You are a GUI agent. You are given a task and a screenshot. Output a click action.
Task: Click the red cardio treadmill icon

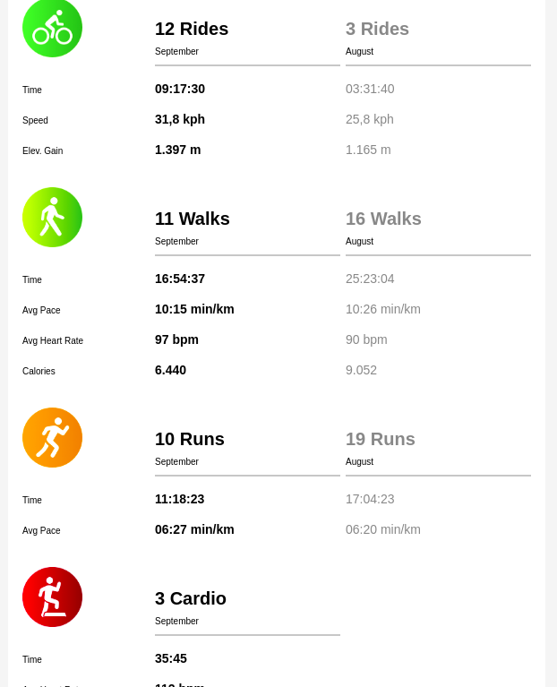coord(52,597)
